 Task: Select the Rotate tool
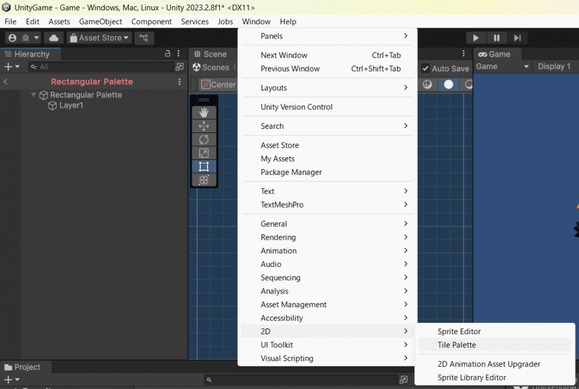(x=204, y=140)
